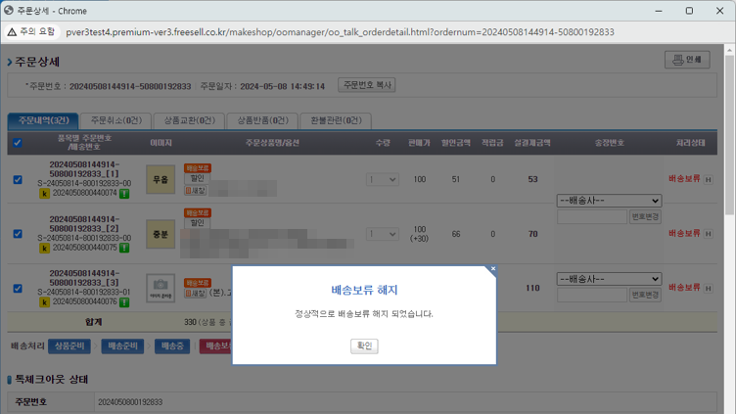
Task: Click the green exclamation icon on second item
Action: [124, 249]
